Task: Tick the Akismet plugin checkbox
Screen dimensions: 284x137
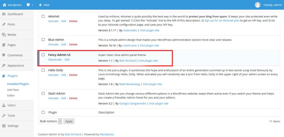Action: click(43, 16)
